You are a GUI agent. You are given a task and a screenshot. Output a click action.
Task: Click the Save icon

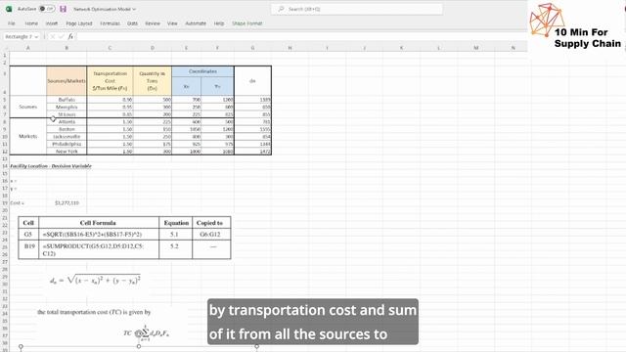pos(63,9)
